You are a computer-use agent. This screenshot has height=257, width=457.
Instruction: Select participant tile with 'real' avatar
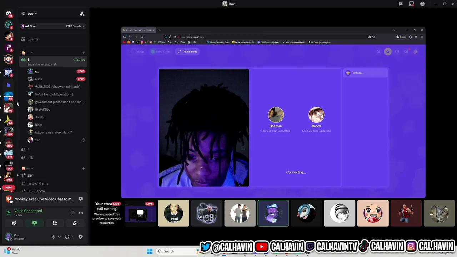click(174, 213)
